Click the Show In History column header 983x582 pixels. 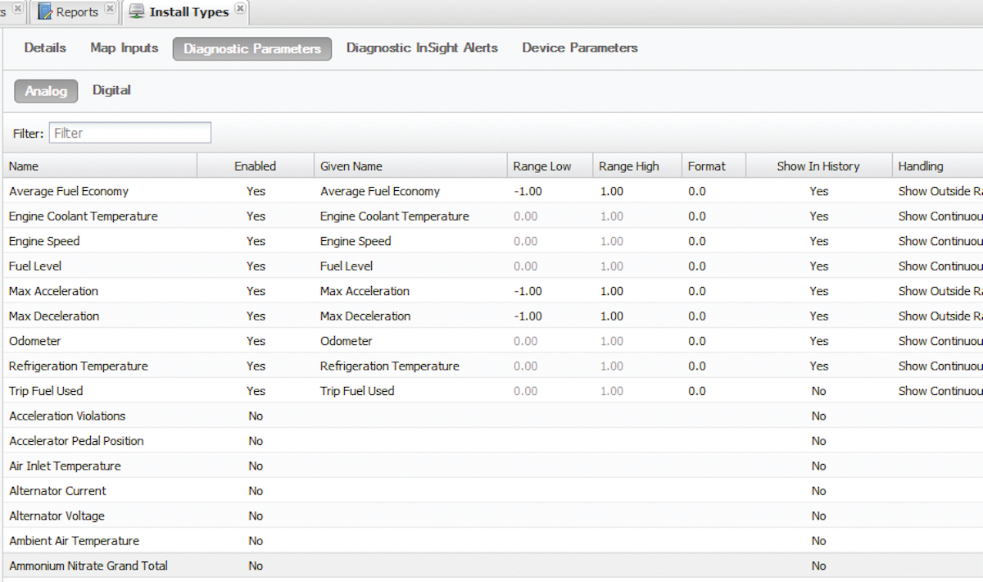tap(818, 166)
